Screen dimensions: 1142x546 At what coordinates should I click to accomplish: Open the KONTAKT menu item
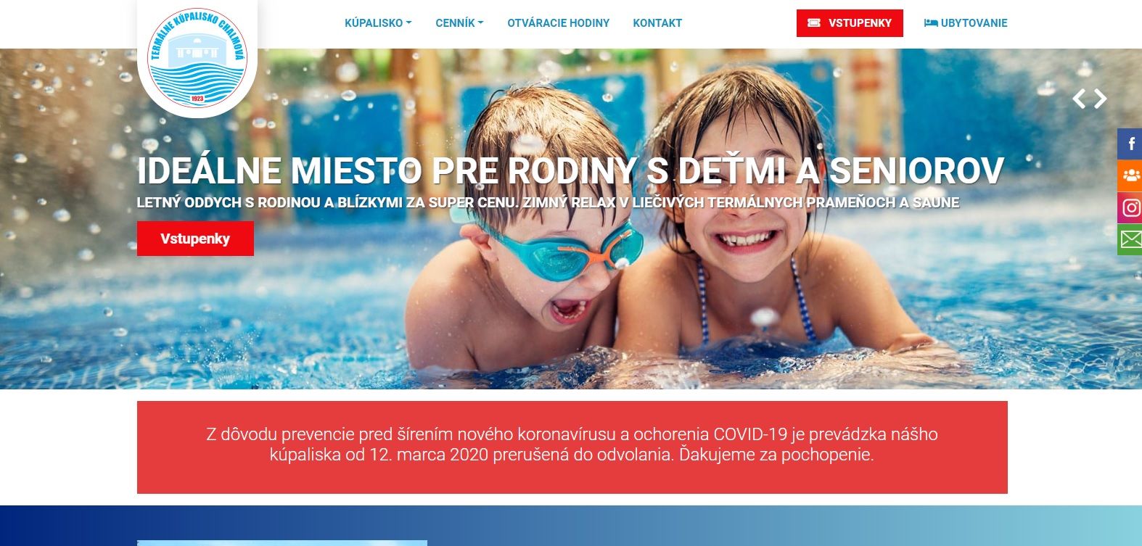click(657, 23)
